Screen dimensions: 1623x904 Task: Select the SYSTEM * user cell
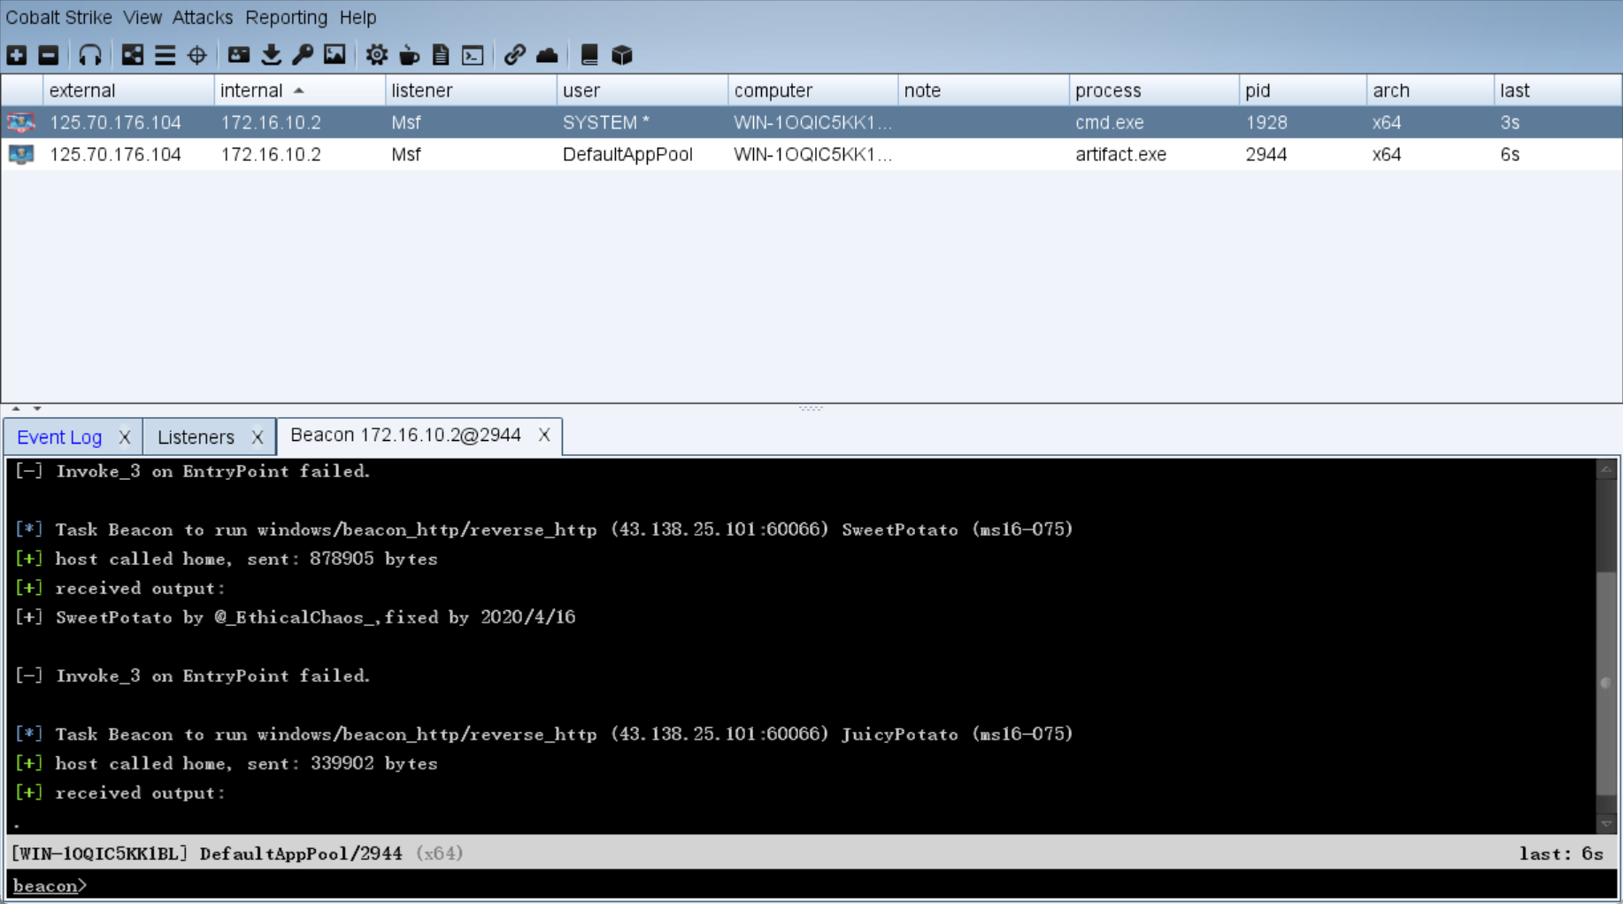tap(642, 122)
